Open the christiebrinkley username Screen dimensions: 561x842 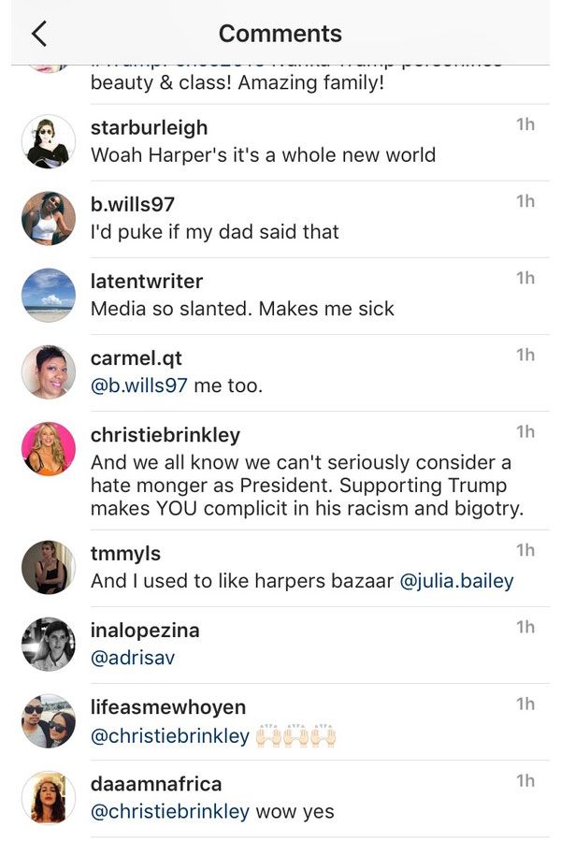[165, 435]
